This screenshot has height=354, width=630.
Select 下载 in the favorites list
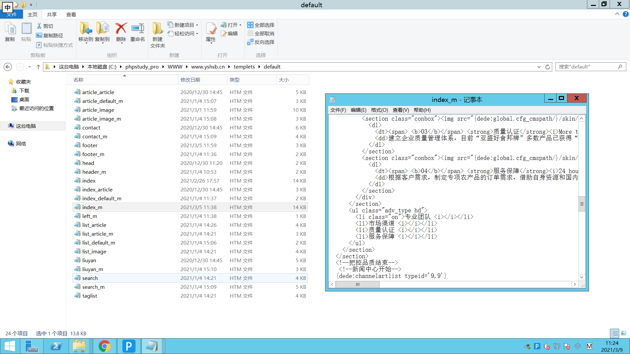coord(24,90)
